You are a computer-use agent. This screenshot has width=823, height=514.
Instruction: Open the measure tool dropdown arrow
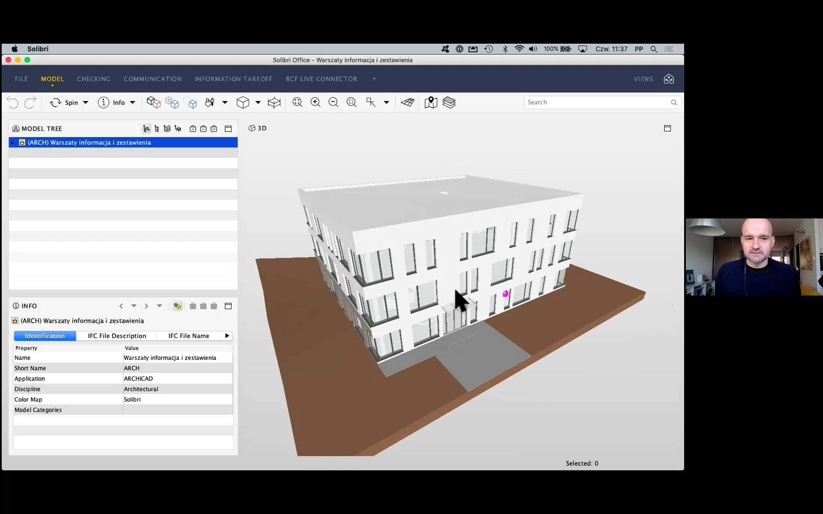pos(387,103)
